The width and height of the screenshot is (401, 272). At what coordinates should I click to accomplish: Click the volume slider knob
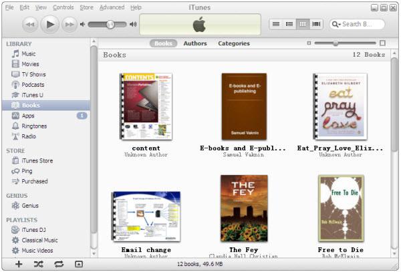110,25
